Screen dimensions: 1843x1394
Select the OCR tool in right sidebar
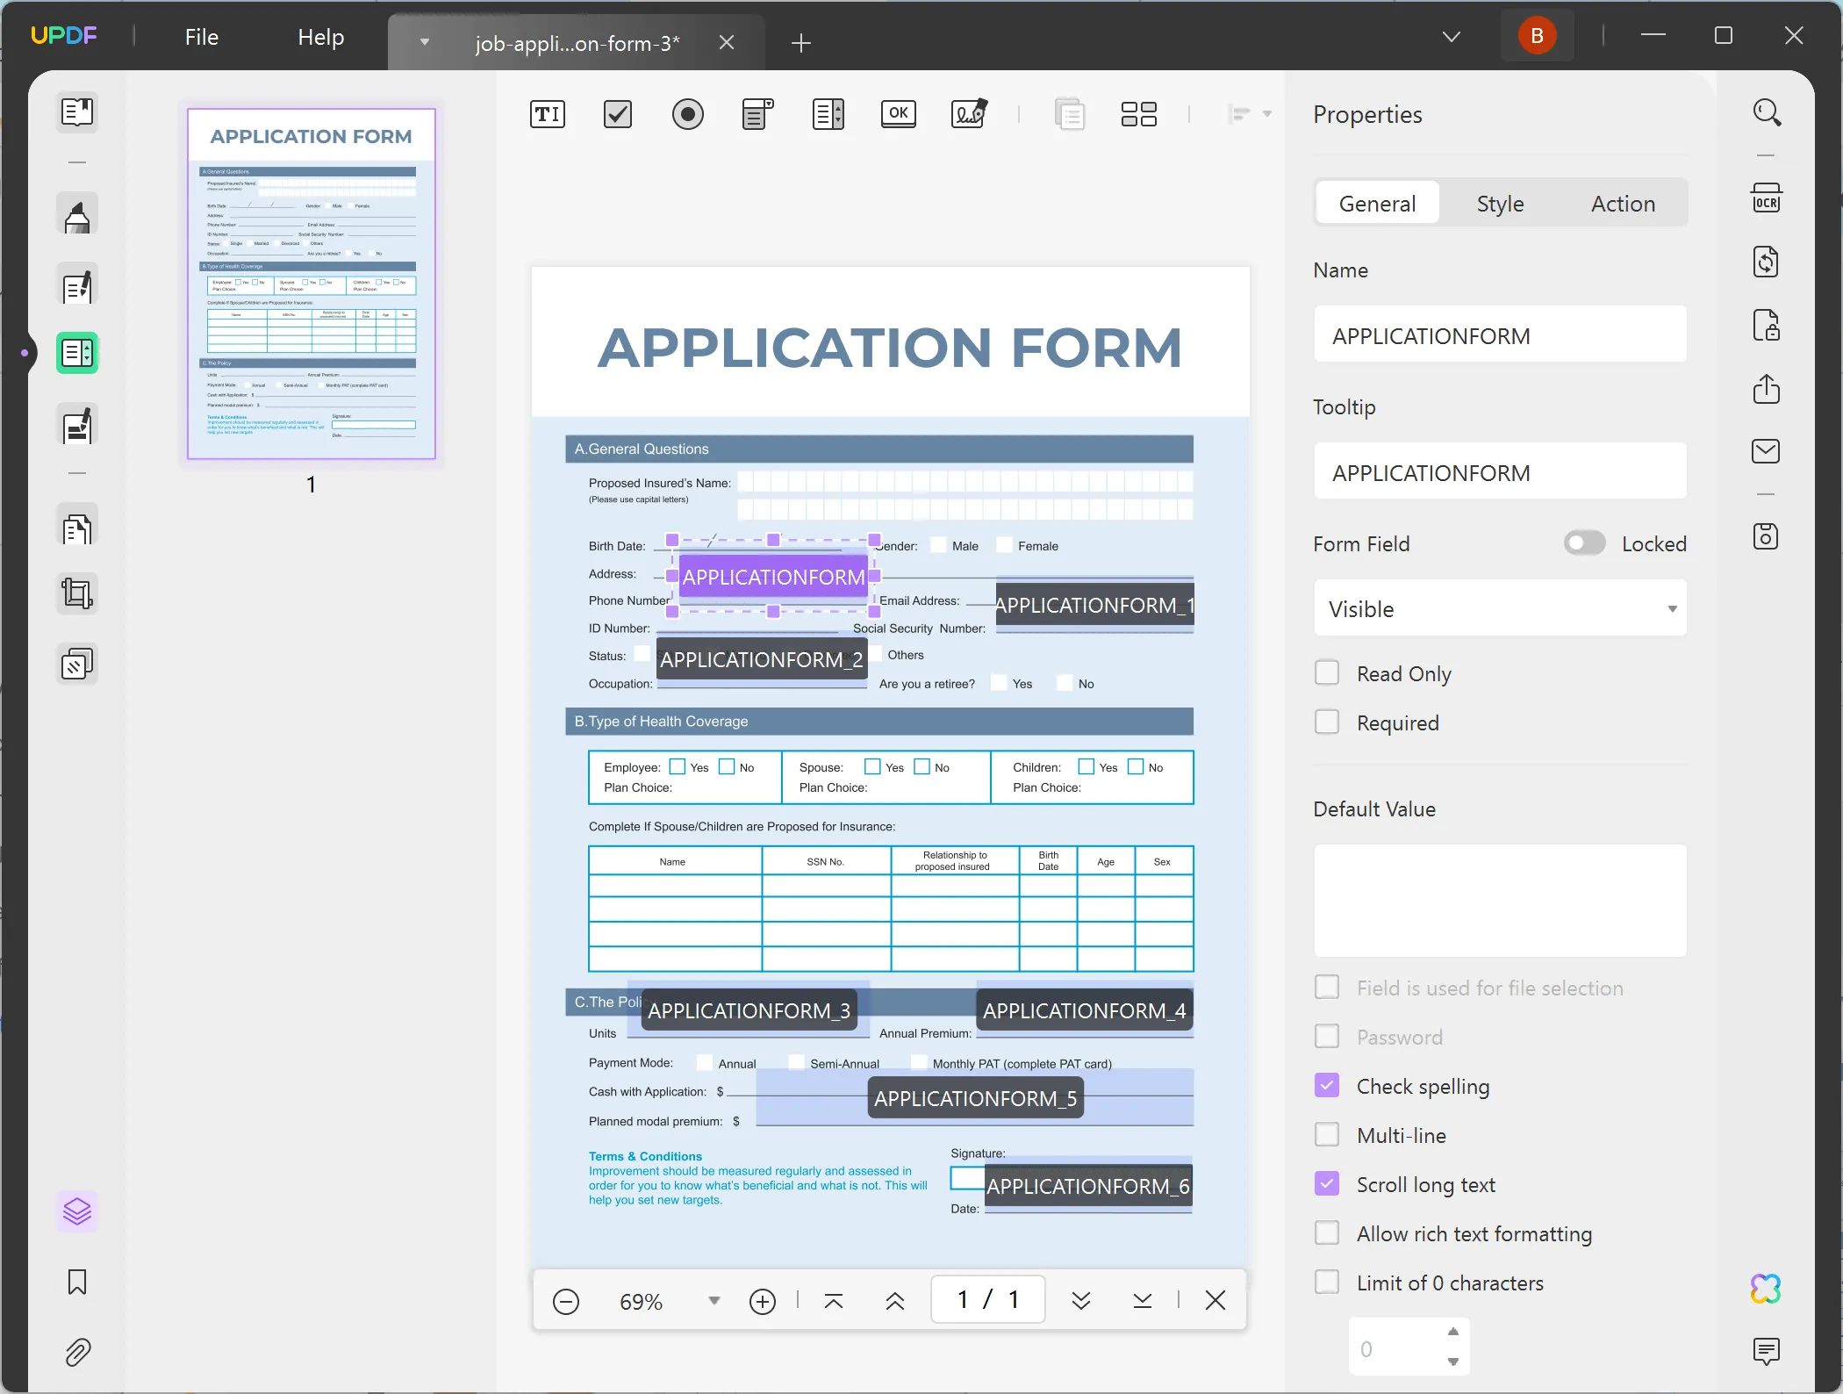pos(1768,201)
